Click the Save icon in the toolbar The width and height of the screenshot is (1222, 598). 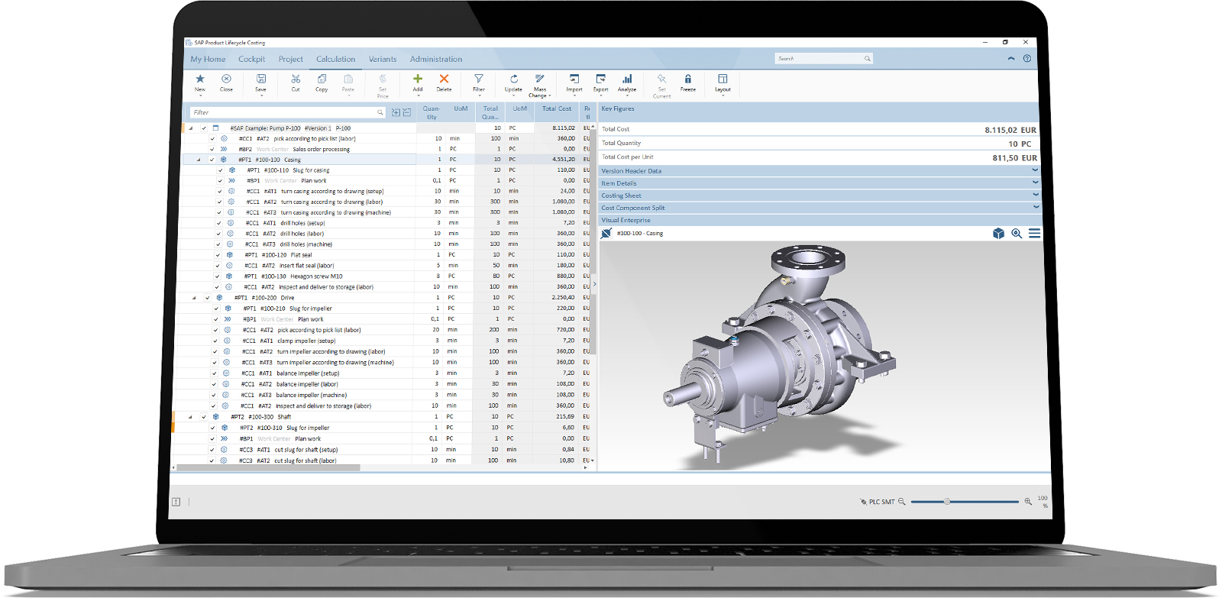[x=260, y=79]
